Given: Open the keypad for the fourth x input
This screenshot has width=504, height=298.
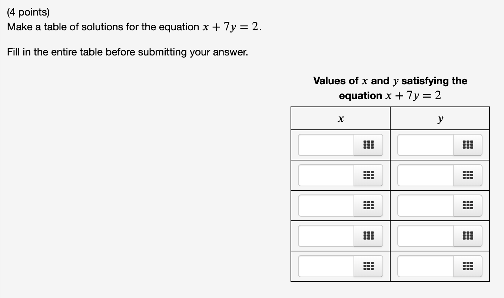Looking at the screenshot, I should [369, 236].
